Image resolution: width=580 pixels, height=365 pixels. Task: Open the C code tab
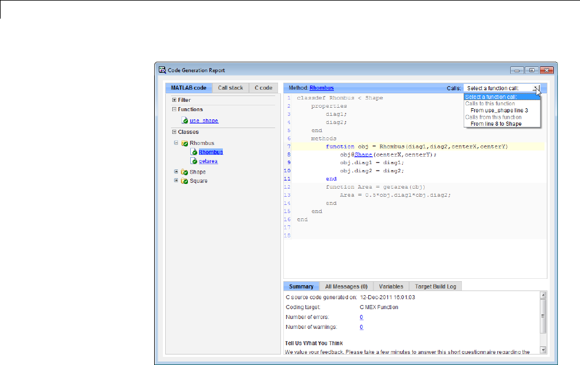(264, 88)
